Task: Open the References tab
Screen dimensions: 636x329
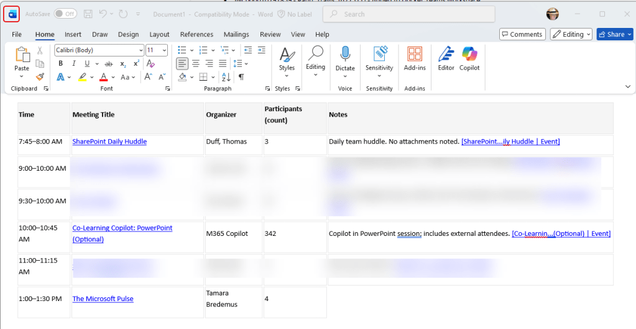Action: (x=196, y=35)
